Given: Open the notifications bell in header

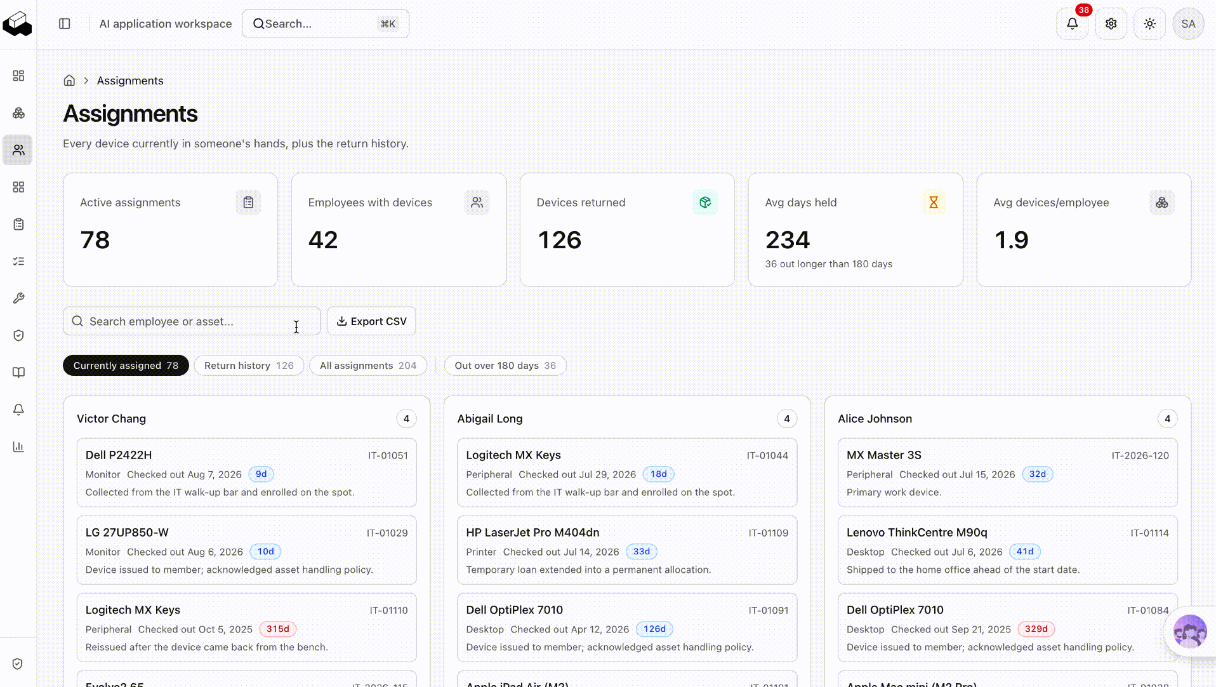Looking at the screenshot, I should click(1073, 23).
